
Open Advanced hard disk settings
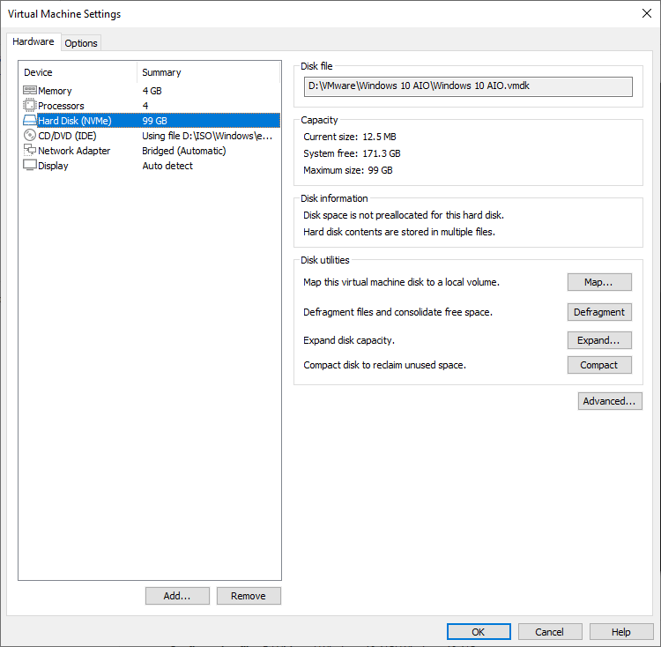(609, 401)
